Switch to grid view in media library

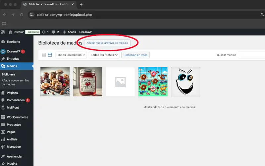click(x=50, y=55)
